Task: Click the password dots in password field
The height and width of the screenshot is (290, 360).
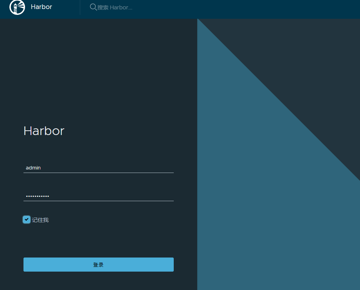Action: (x=37, y=196)
